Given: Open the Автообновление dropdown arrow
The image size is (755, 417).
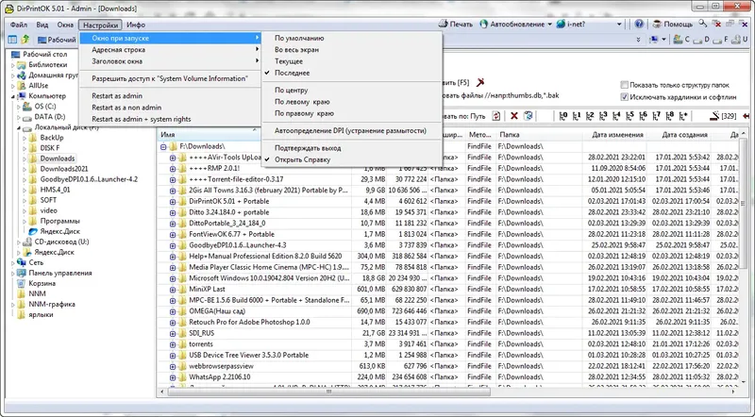Looking at the screenshot, I should click(x=549, y=25).
